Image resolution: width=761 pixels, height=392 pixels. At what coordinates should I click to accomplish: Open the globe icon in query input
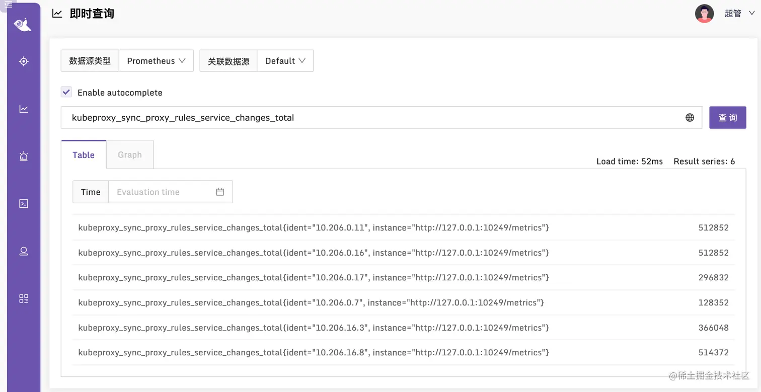click(689, 117)
